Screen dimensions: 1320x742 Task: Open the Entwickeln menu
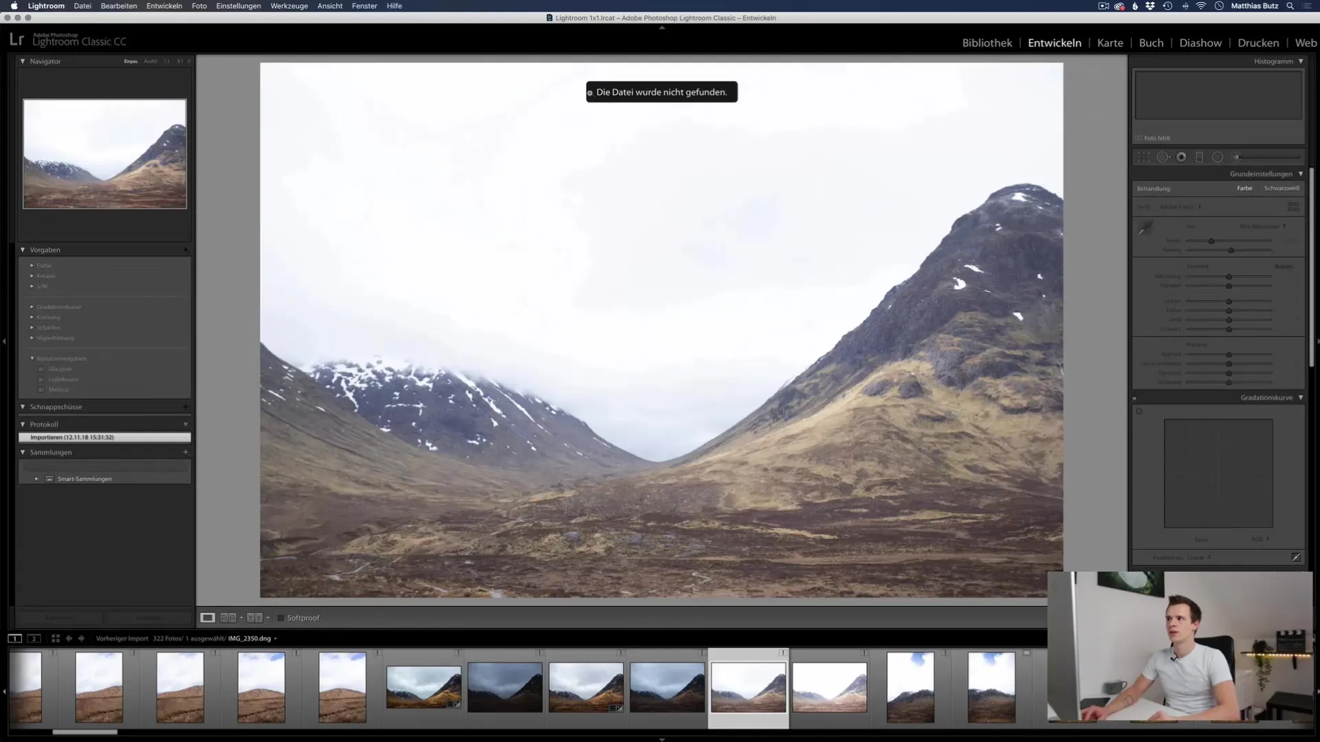(x=164, y=5)
